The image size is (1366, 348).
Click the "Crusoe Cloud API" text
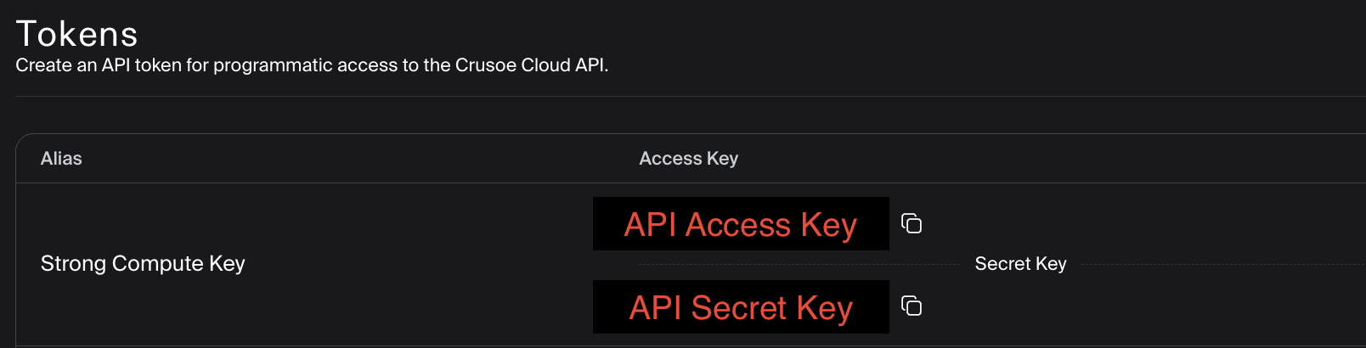531,65
